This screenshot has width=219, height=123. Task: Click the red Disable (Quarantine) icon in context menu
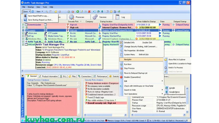click(121, 77)
